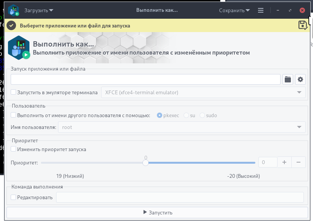
Task: Click the app logo icon in title bar
Action: click(x=14, y=10)
